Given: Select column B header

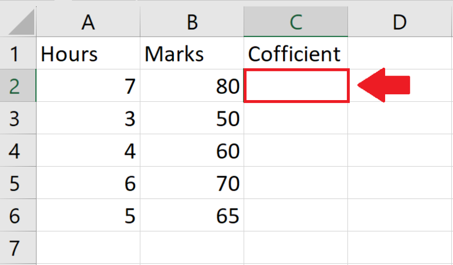Looking at the screenshot, I should pyautogui.click(x=192, y=22).
